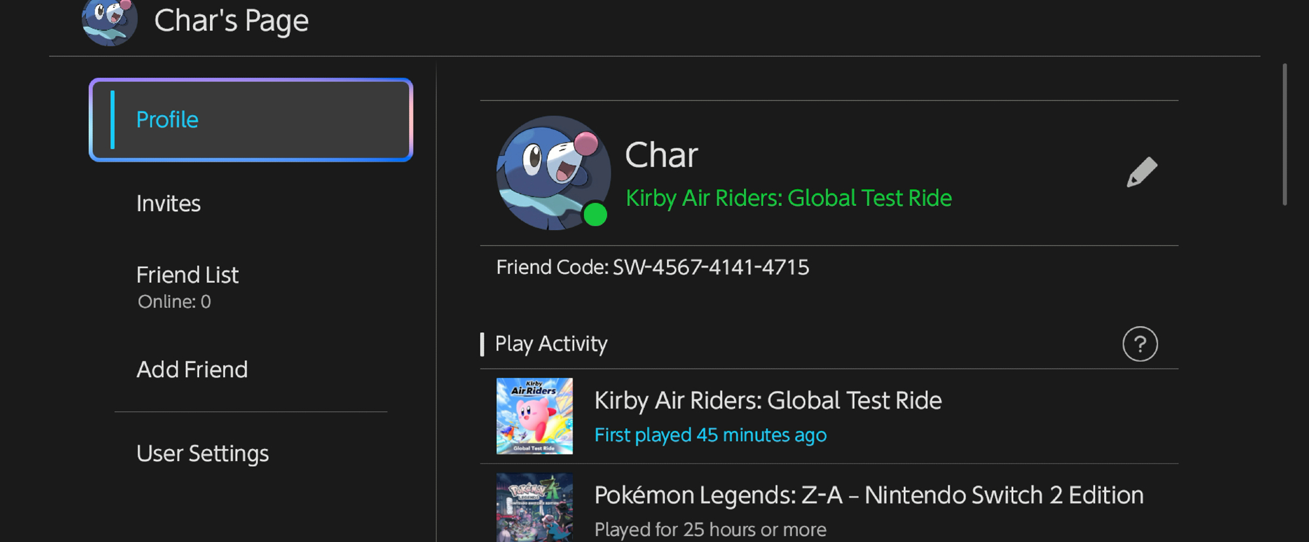Select Pokémon Legends: Z-A Nintendo Switch 2 Edition title
The width and height of the screenshot is (1309, 542).
[x=869, y=496]
